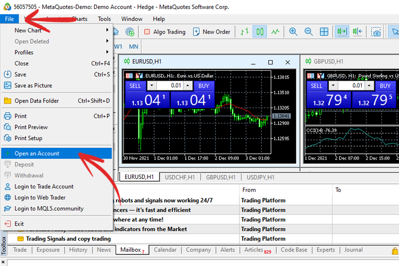
Task: Click the zoom out magnifier icon
Action: click(x=309, y=32)
